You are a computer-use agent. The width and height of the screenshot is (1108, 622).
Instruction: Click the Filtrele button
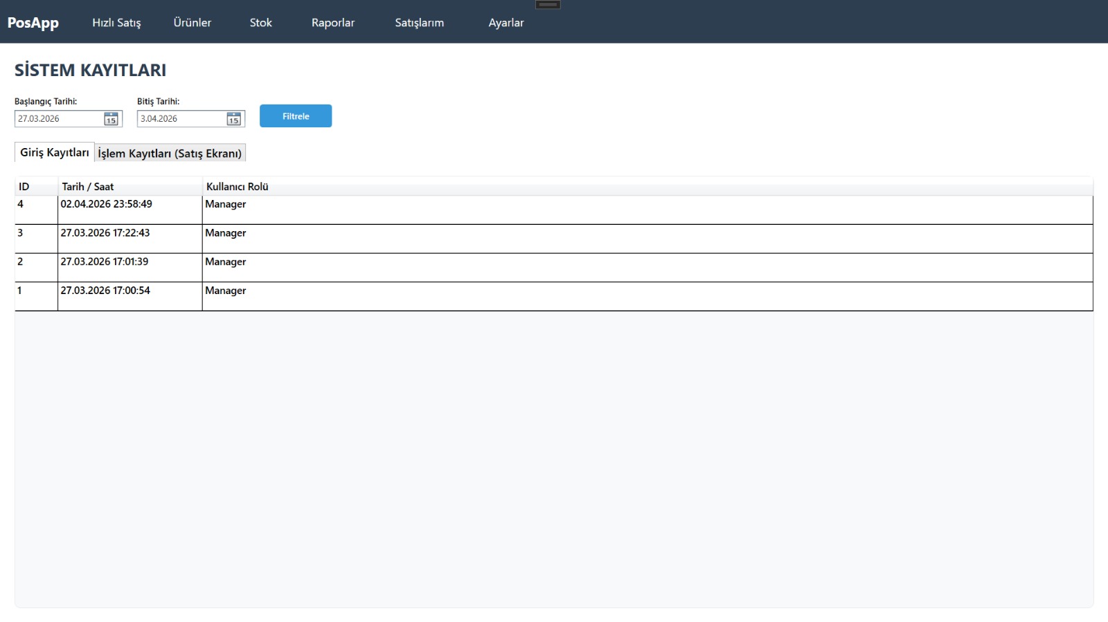[x=296, y=116]
